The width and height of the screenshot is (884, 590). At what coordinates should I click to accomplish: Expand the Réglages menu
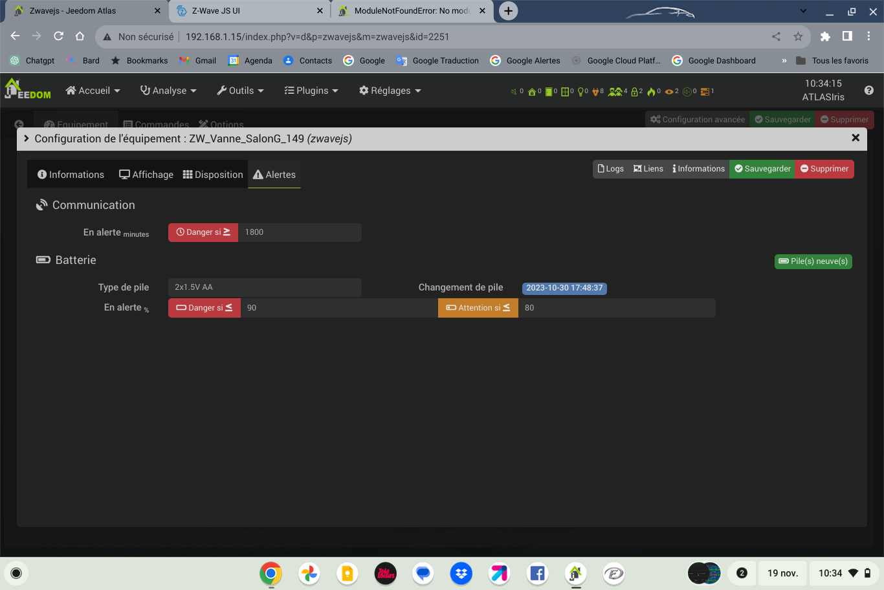point(390,91)
